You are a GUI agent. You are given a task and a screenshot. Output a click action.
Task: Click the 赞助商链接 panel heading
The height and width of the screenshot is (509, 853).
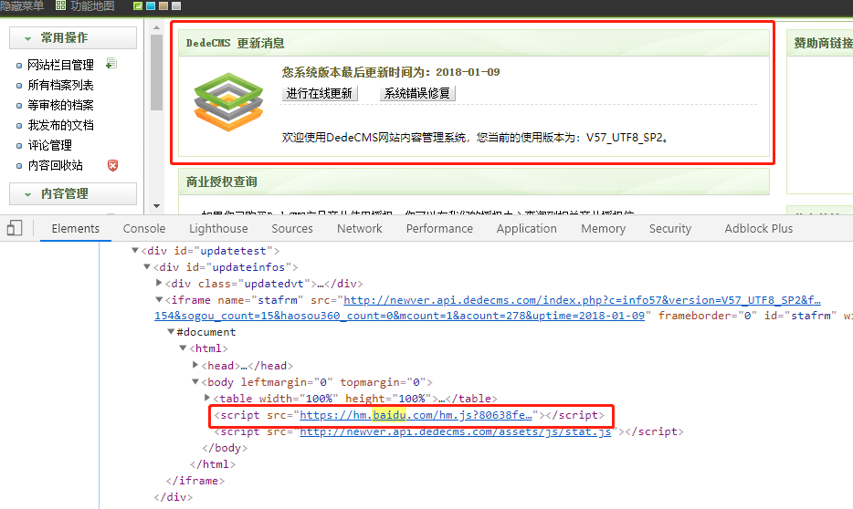point(823,43)
